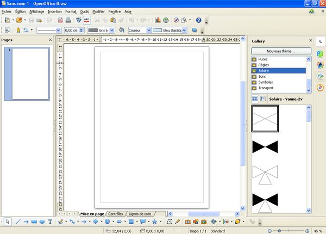Click the Save document icon

[x=31, y=20]
